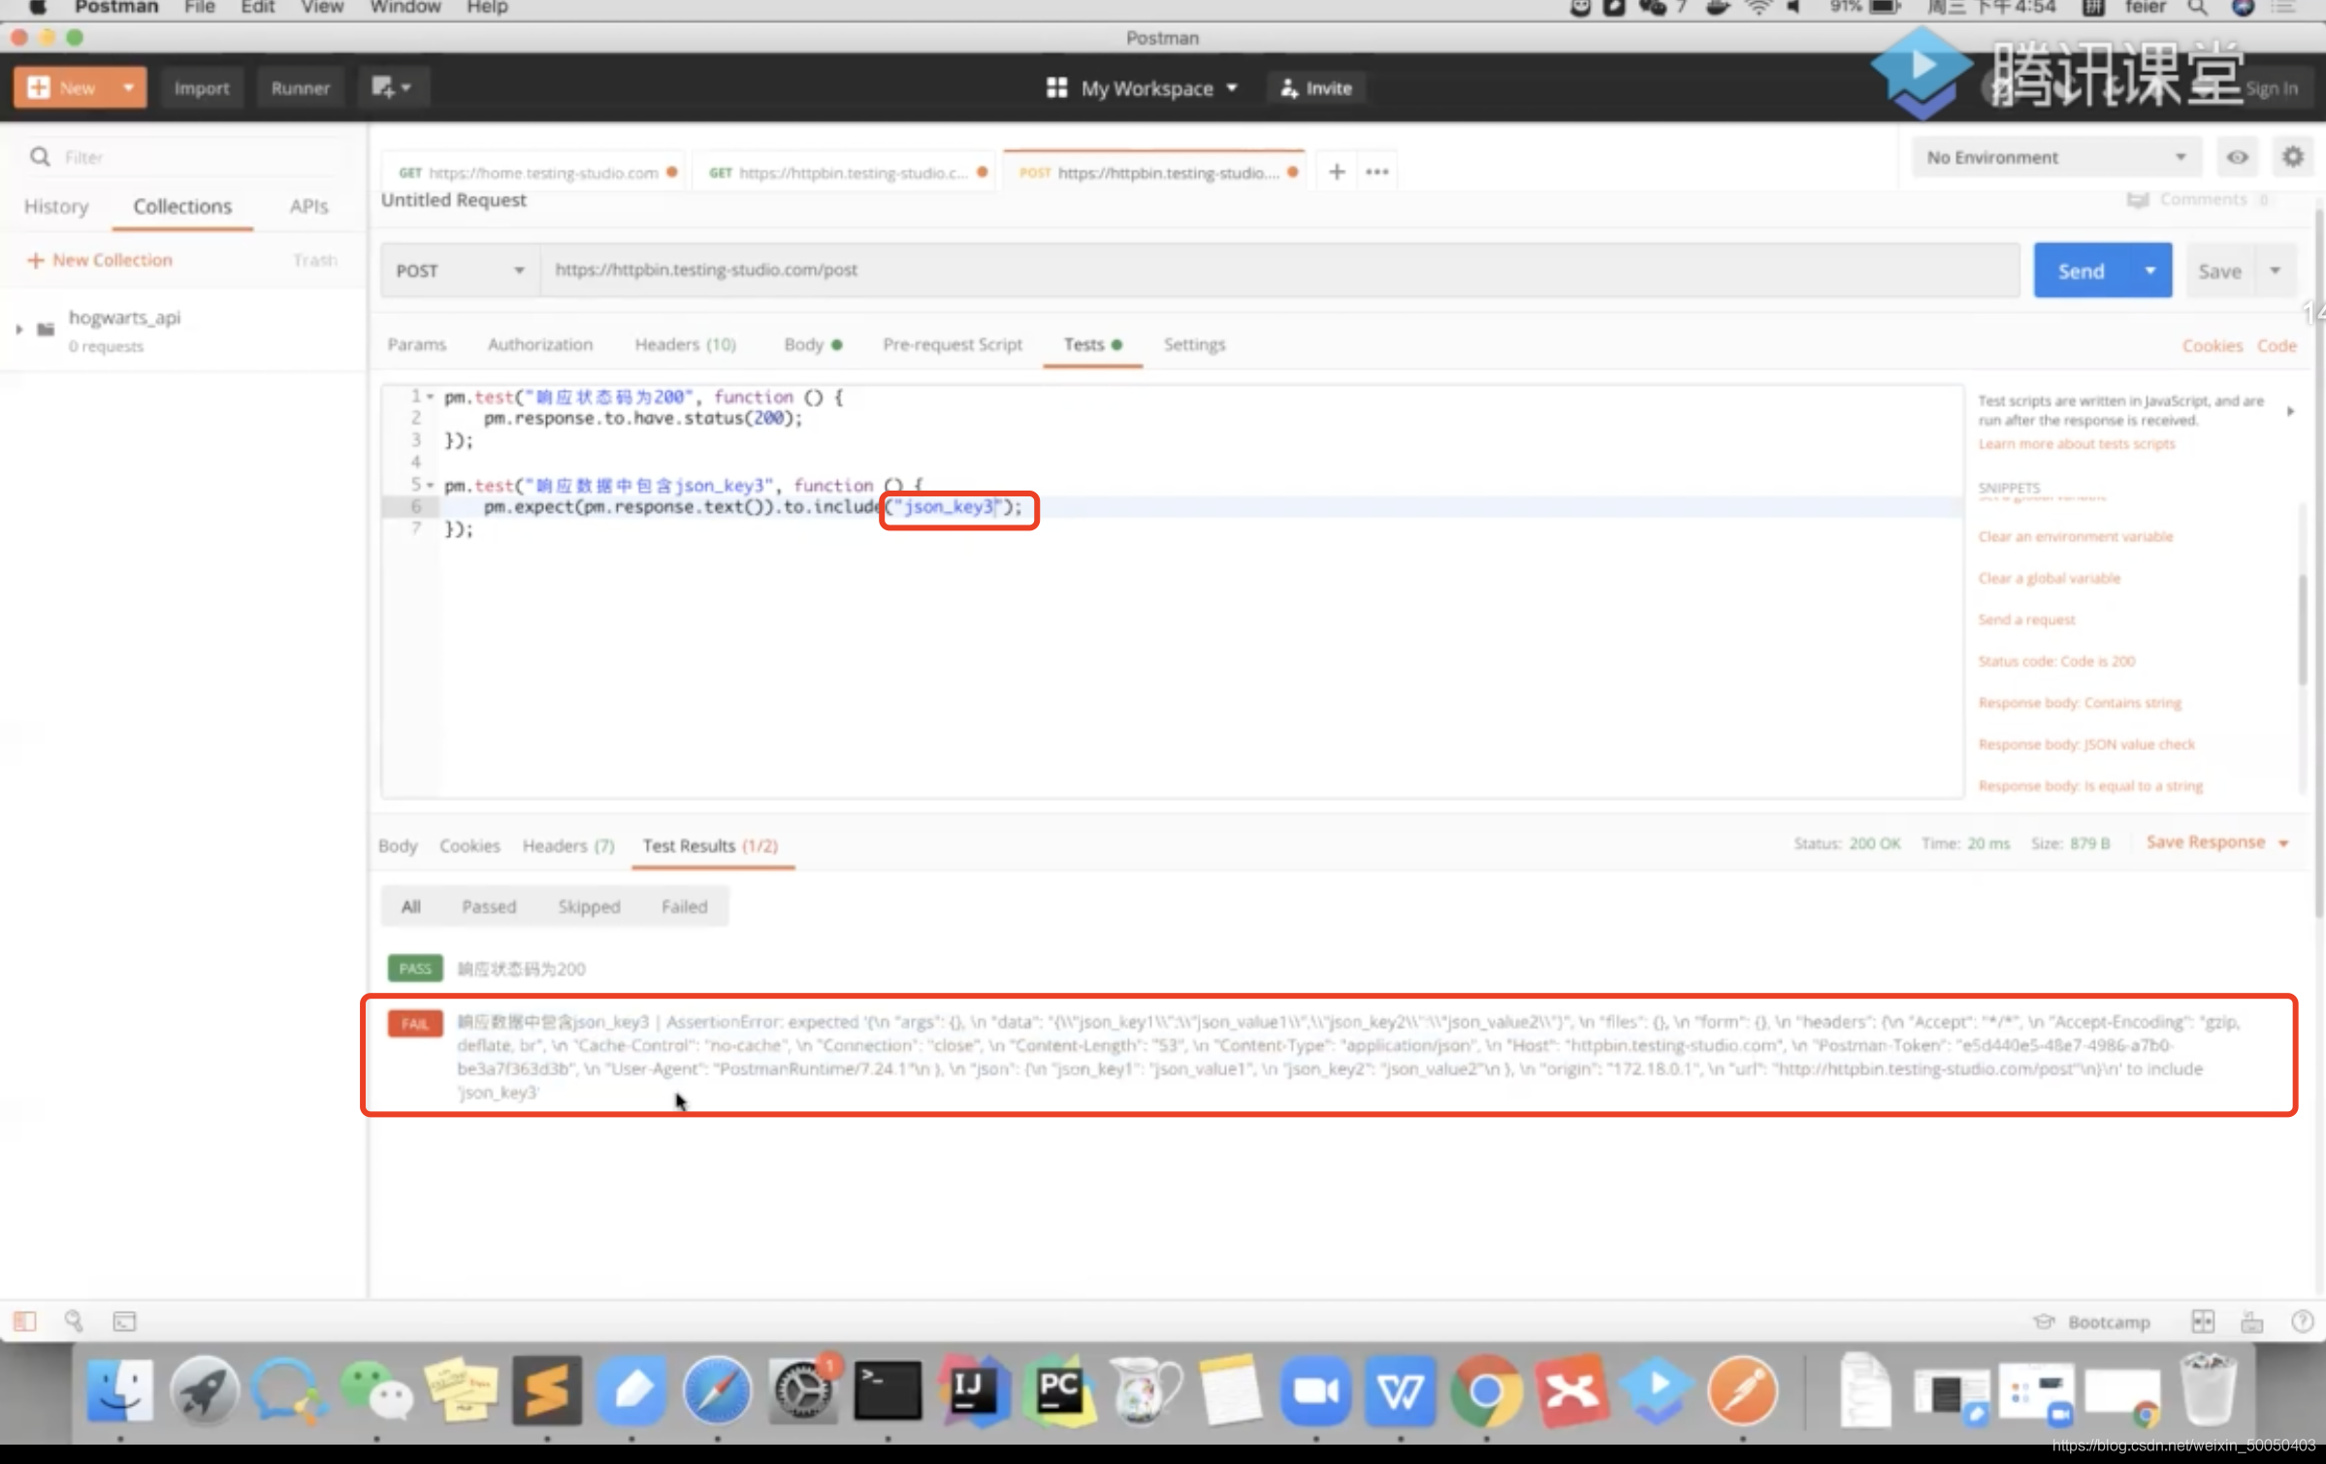
Task: Open the manage environments gear icon
Action: pos(2292,157)
